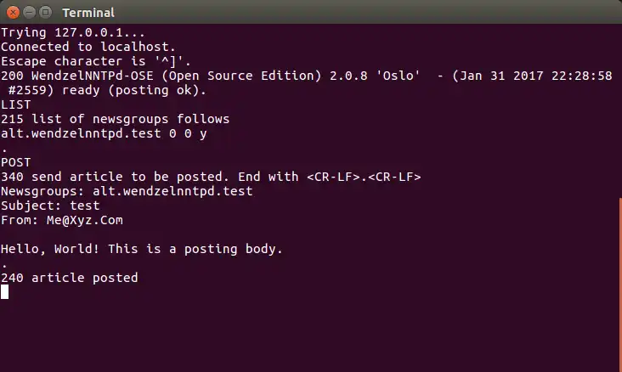Screen dimensions: 622x372
Task: Maximize the Terminal window
Action: [46, 13]
